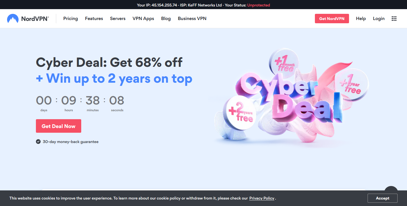Viewport: 407px width, 206px height.
Task: Visit the Blog section
Action: click(x=166, y=19)
